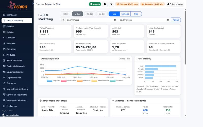Click the Pedido Agora logo
The image size is (203, 127).
pos(17,5)
